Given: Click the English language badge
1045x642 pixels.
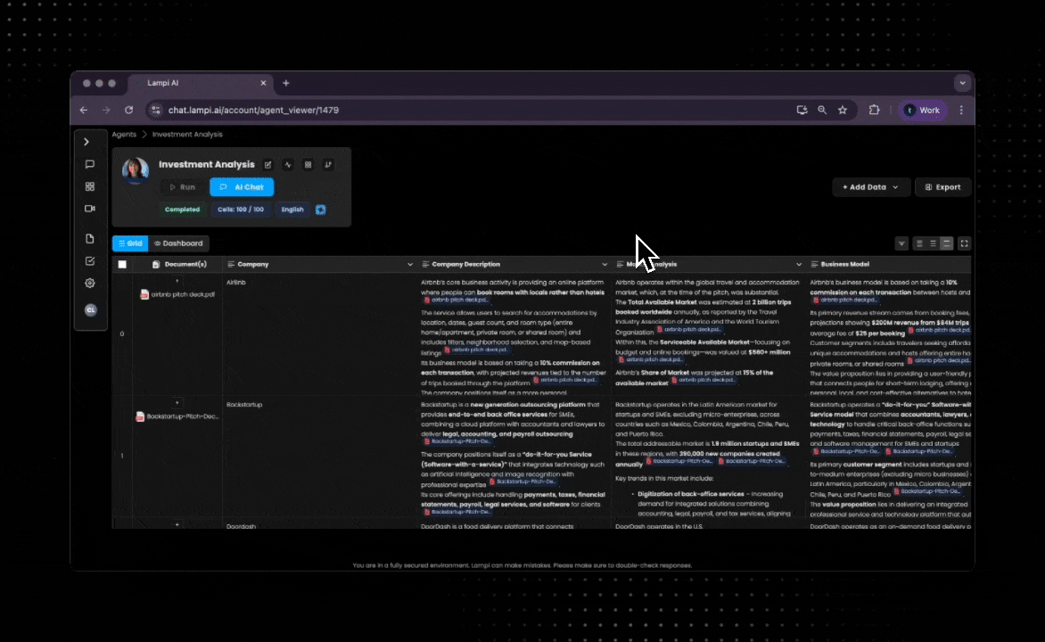Looking at the screenshot, I should (x=292, y=210).
